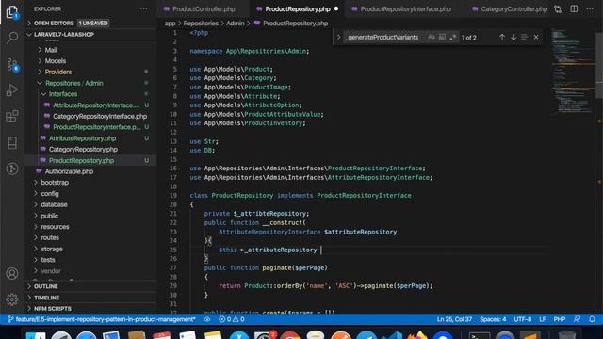Open Authorizable.php in explorer
The height and width of the screenshot is (339, 603).
69,171
